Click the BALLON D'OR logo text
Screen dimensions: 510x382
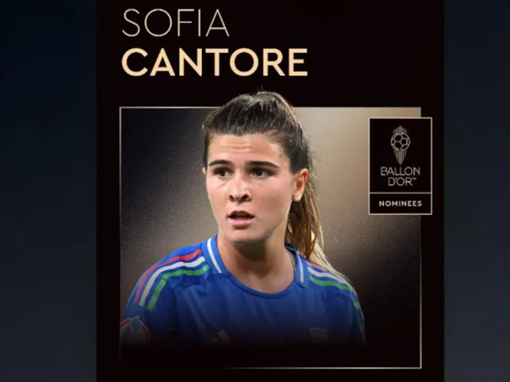(x=400, y=176)
